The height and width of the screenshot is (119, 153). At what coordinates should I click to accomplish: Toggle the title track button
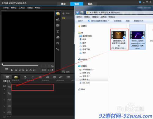9,100
